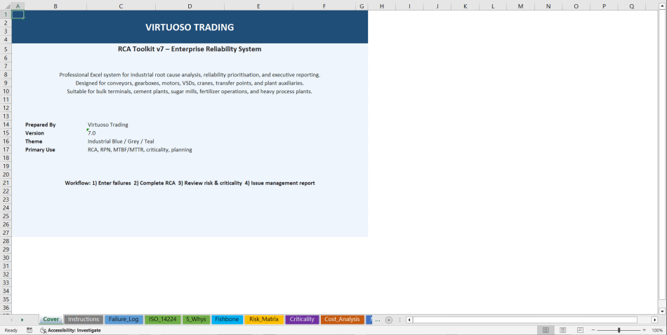667x335 pixels.
Task: Click the macro recording status bar icon
Action: 29,330
